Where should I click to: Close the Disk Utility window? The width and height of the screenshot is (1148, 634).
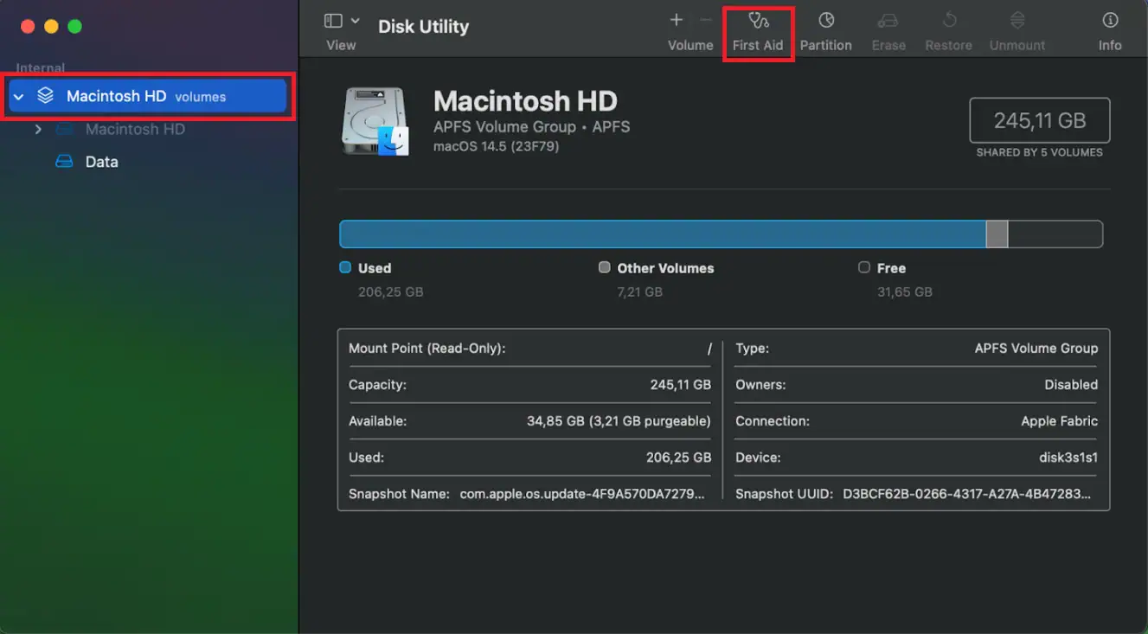point(27,27)
